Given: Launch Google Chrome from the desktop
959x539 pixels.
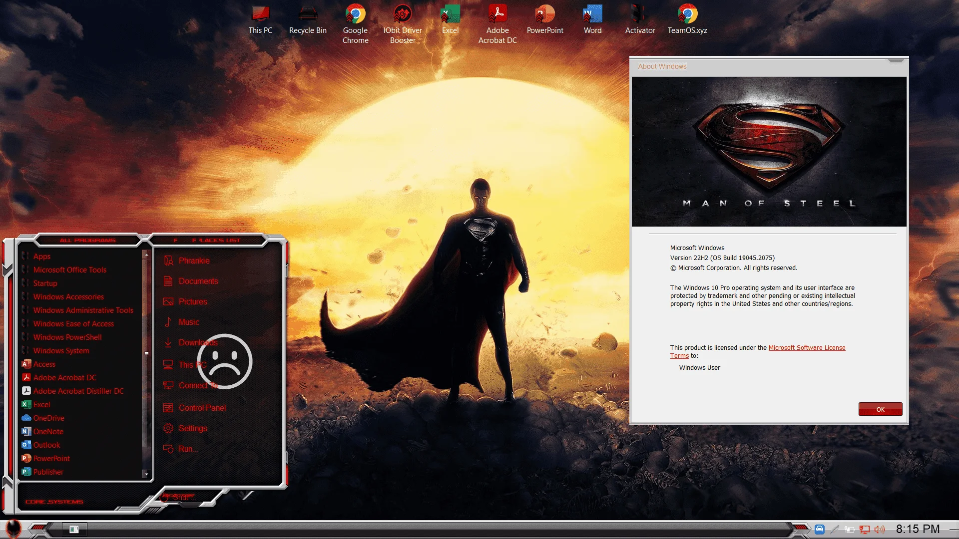Looking at the screenshot, I should [x=355, y=24].
